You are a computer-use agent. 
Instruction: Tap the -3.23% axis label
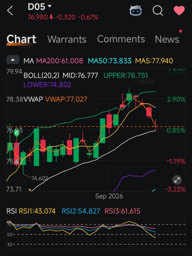click(175, 189)
